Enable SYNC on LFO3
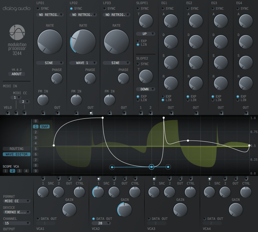Viewport: 258px width, 232px height. [104, 9]
